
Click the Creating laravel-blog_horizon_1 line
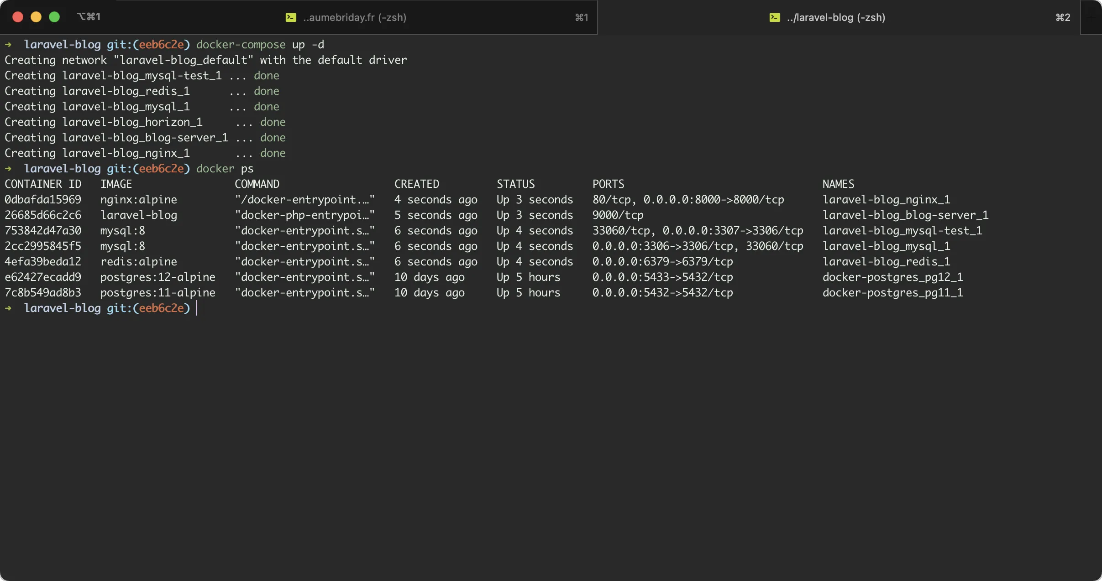pos(145,122)
